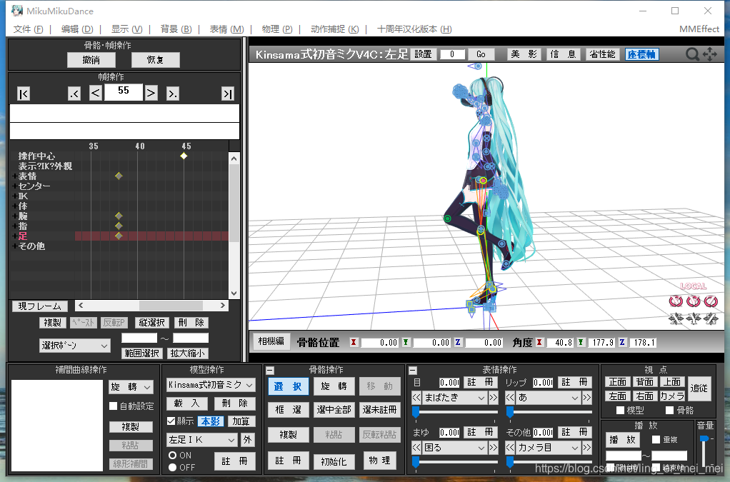Next eye morph double-arrow button

pos(493,398)
